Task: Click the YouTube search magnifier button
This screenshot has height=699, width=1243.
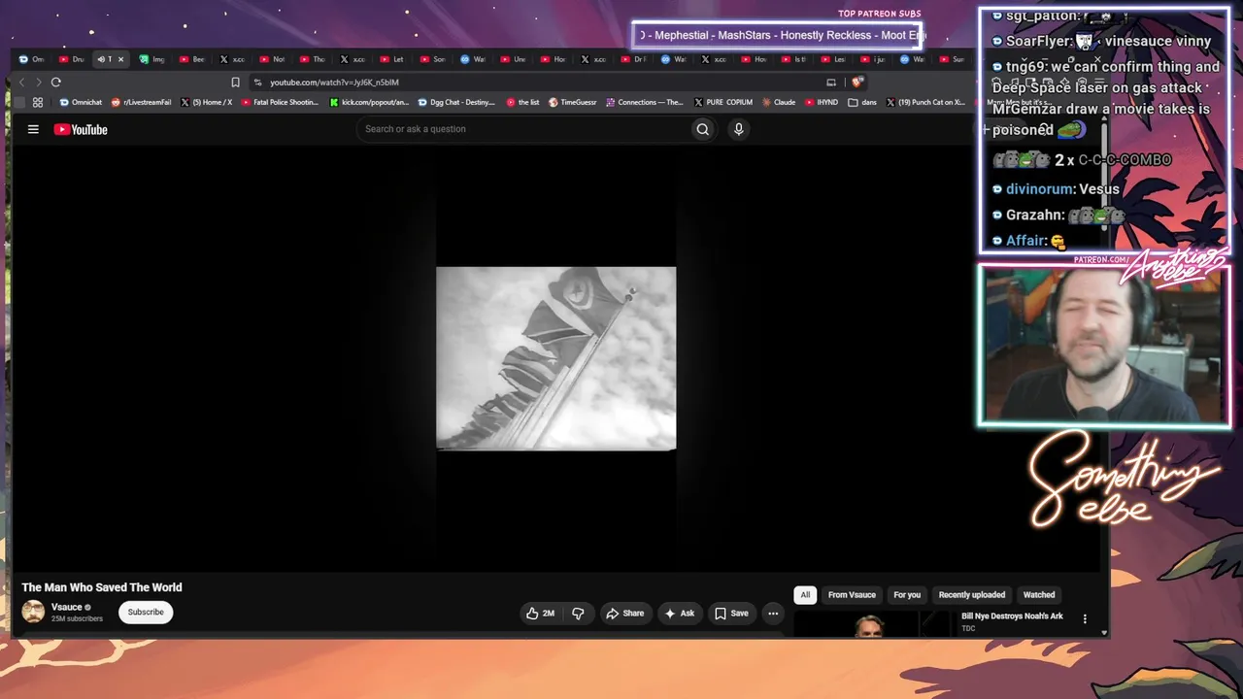Action: click(703, 129)
